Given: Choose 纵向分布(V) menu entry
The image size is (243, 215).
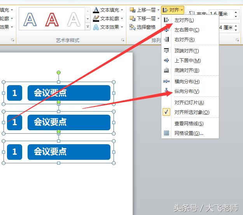Looking at the screenshot, I should (x=190, y=91).
